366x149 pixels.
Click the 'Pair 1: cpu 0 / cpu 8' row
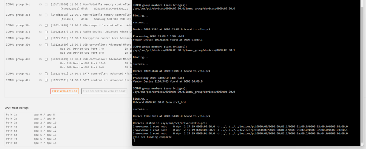(31, 115)
